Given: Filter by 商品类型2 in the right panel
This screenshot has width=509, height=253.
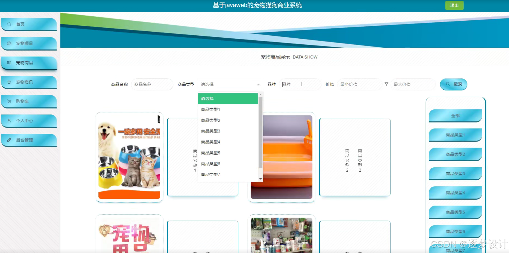Looking at the screenshot, I should [455, 154].
